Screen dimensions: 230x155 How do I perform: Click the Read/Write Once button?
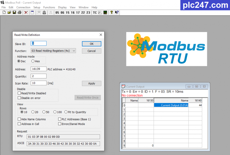(x=88, y=98)
